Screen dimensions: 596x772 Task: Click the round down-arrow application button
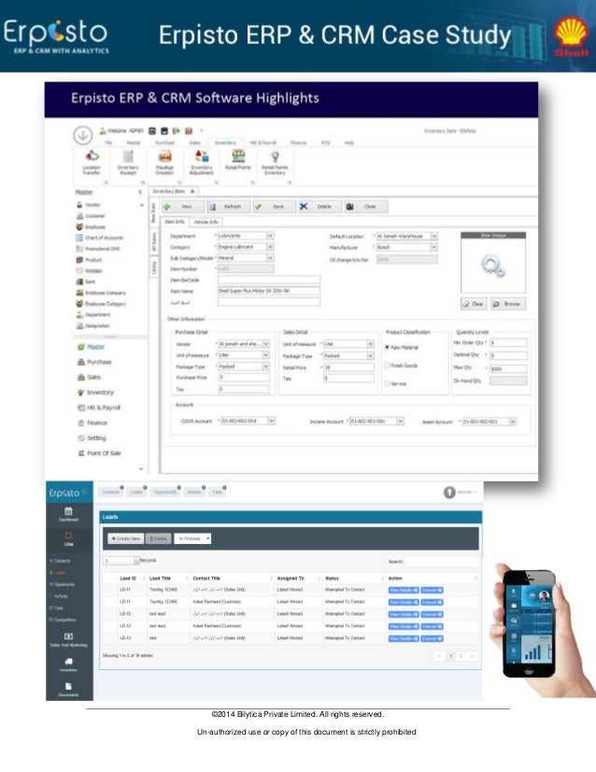(83, 135)
